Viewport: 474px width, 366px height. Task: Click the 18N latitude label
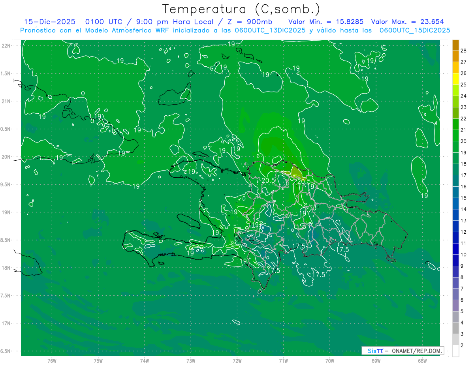coord(7,268)
